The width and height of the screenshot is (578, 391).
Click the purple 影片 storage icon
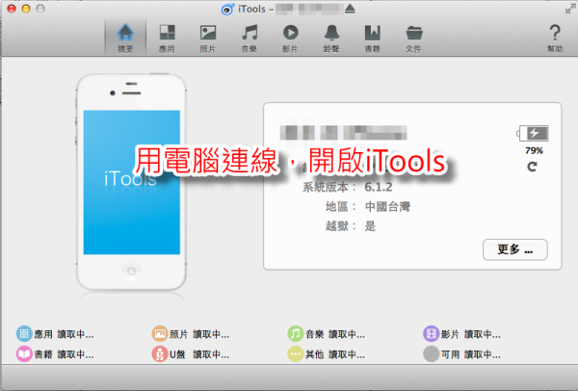(x=431, y=334)
